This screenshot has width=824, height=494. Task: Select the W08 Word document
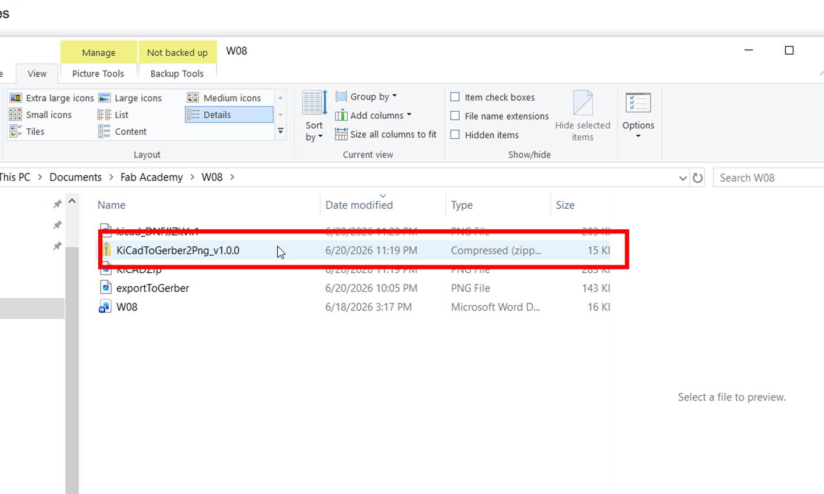coord(354,307)
